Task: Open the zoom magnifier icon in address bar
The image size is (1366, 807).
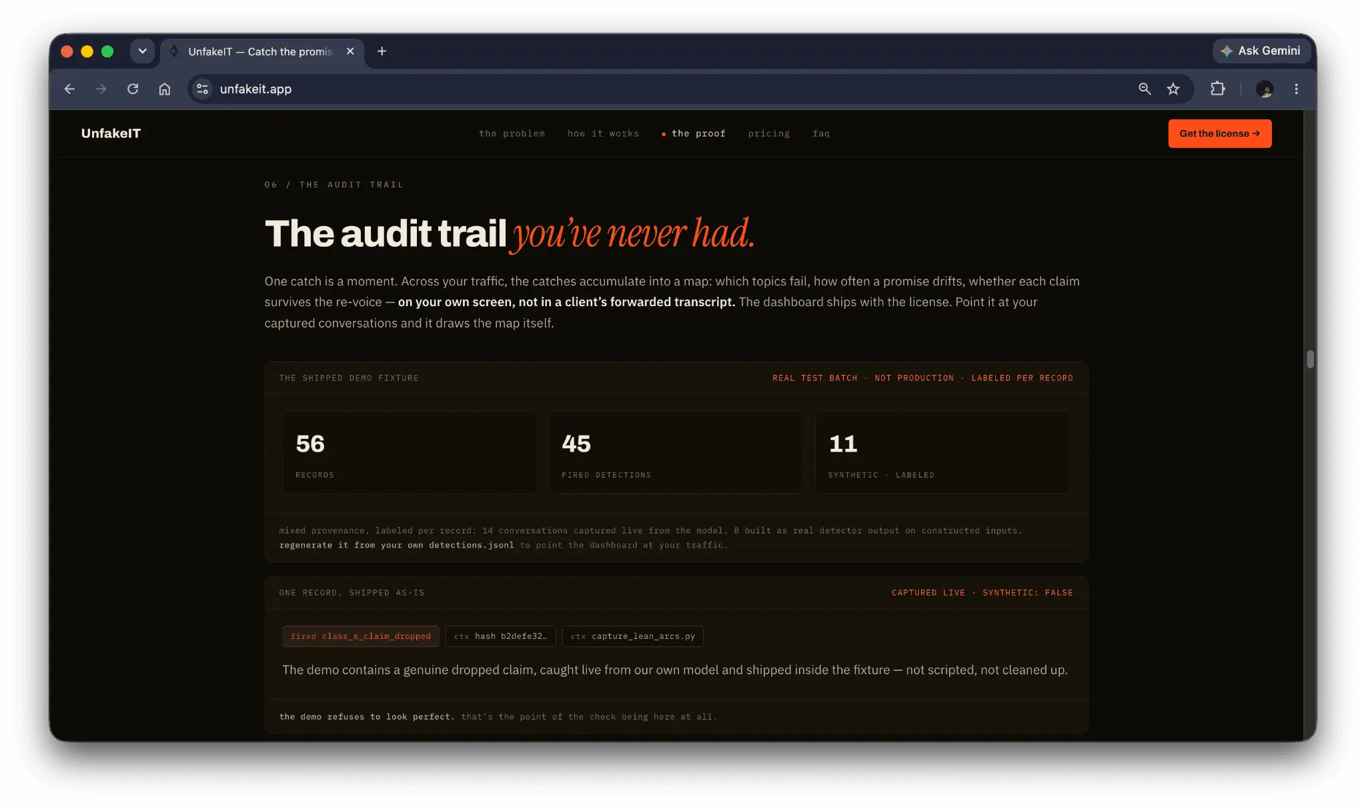Action: pyautogui.click(x=1145, y=89)
